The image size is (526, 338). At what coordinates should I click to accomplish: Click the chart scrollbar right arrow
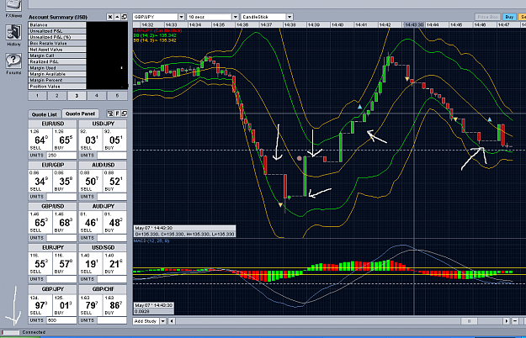coord(507,321)
